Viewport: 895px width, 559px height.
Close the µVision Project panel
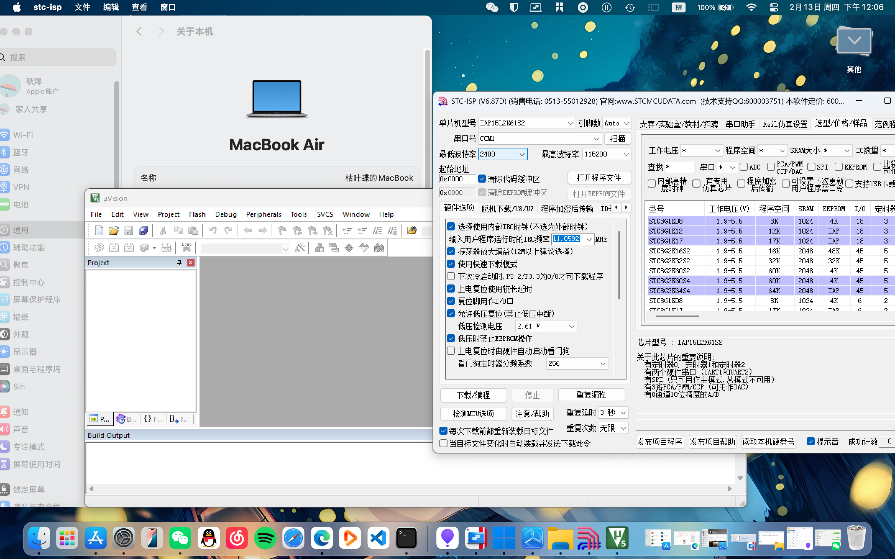[190, 262]
